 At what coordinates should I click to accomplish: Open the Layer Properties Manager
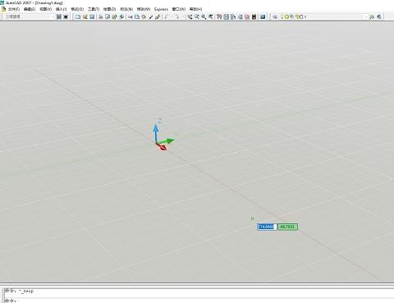(275, 16)
